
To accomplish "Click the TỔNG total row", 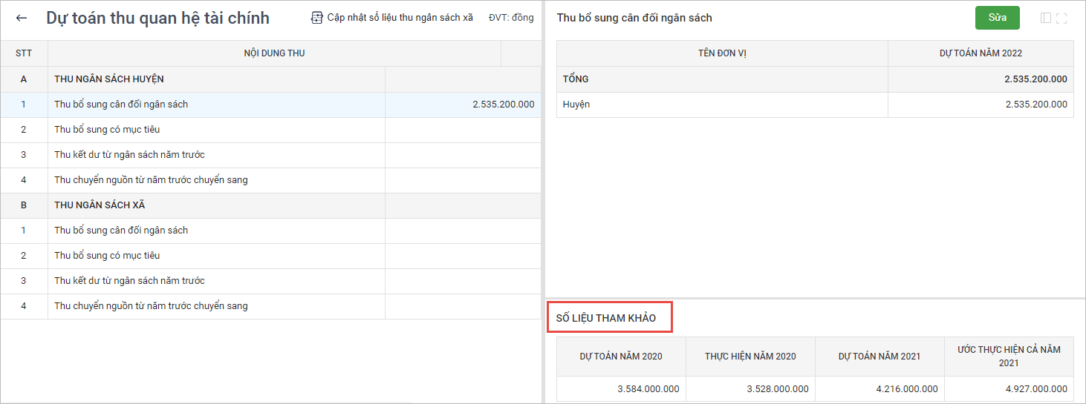I will coord(576,79).
